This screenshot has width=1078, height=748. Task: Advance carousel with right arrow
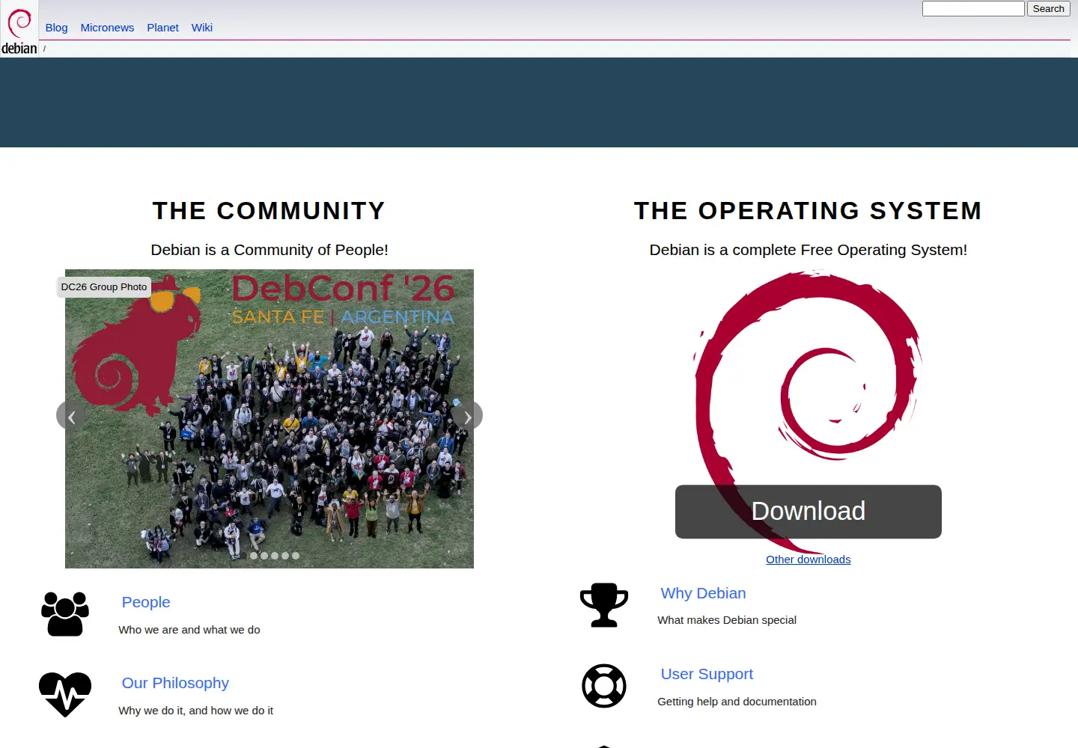coord(468,416)
